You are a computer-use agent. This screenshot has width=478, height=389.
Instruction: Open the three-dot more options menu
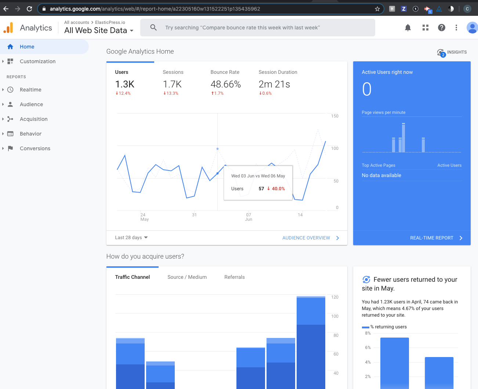(456, 28)
